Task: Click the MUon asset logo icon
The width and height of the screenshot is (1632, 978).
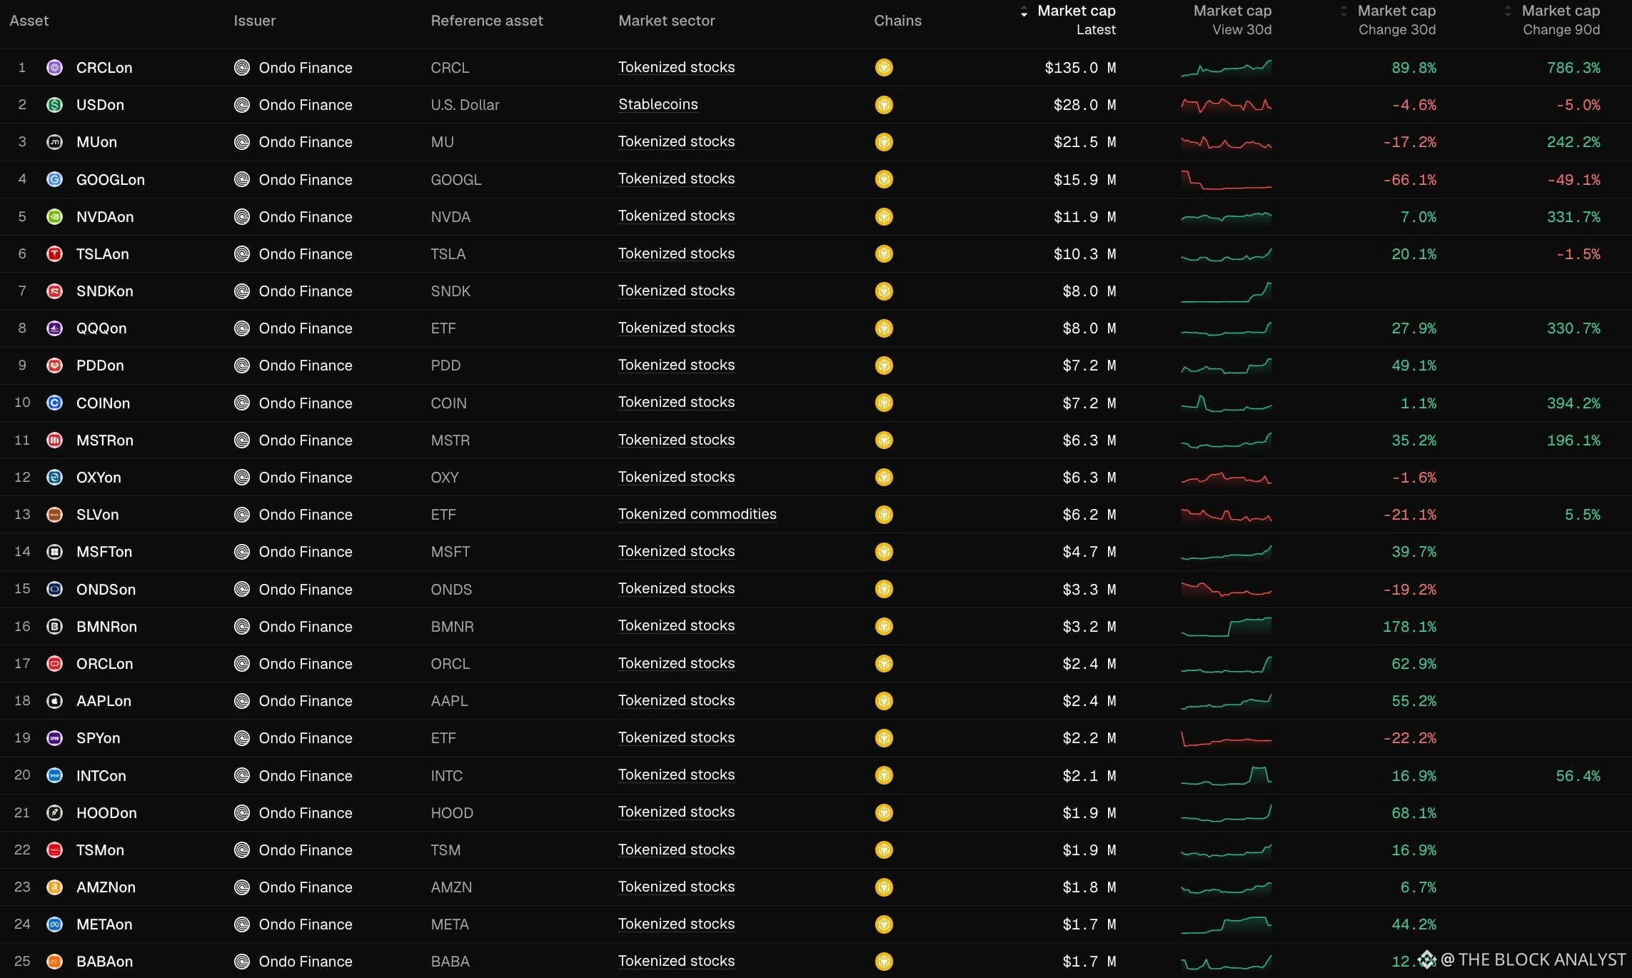Action: point(54,142)
